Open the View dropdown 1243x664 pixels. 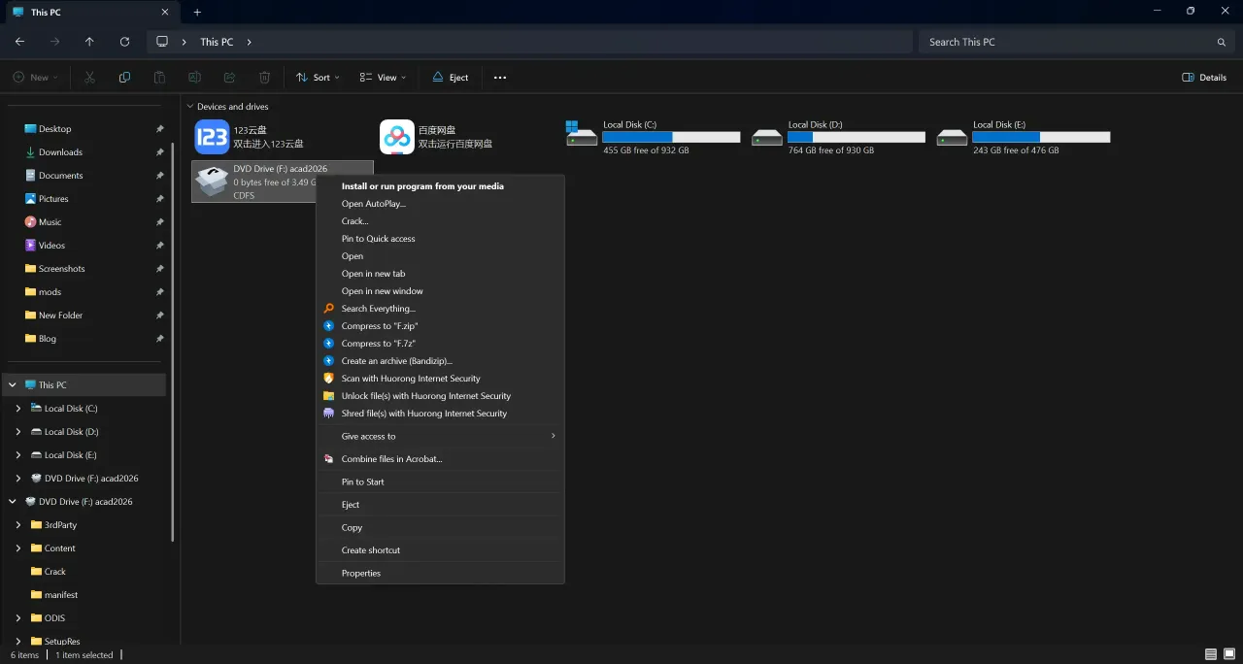(x=383, y=78)
